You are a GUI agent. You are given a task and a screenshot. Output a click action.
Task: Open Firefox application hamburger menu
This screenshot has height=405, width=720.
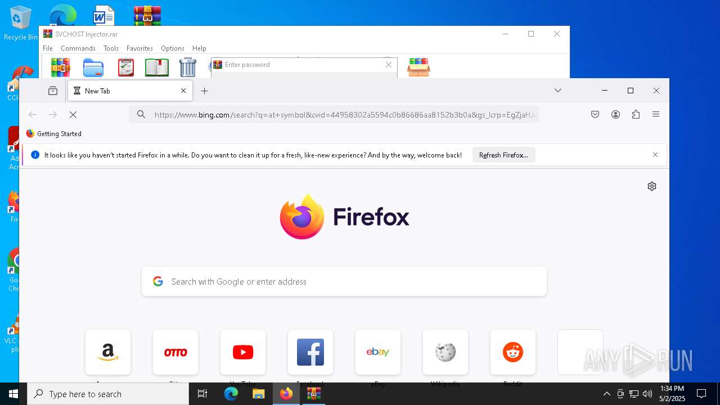[x=656, y=115]
